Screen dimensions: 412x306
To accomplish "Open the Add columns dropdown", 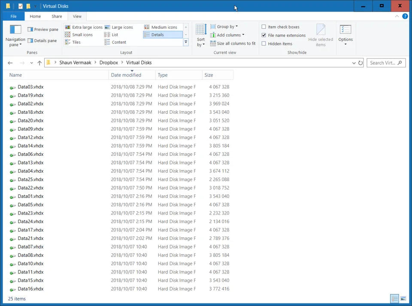I will pos(227,35).
